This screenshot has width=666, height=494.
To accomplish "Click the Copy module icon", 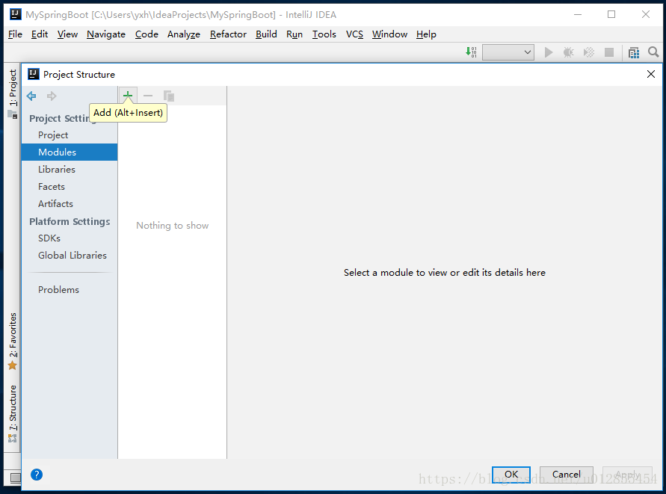I will 169,96.
